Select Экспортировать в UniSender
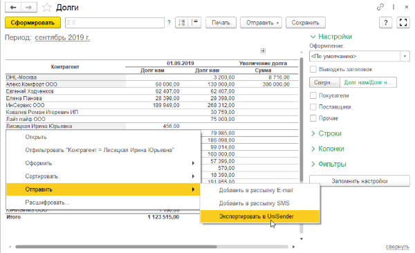415x253 pixels. click(x=260, y=216)
